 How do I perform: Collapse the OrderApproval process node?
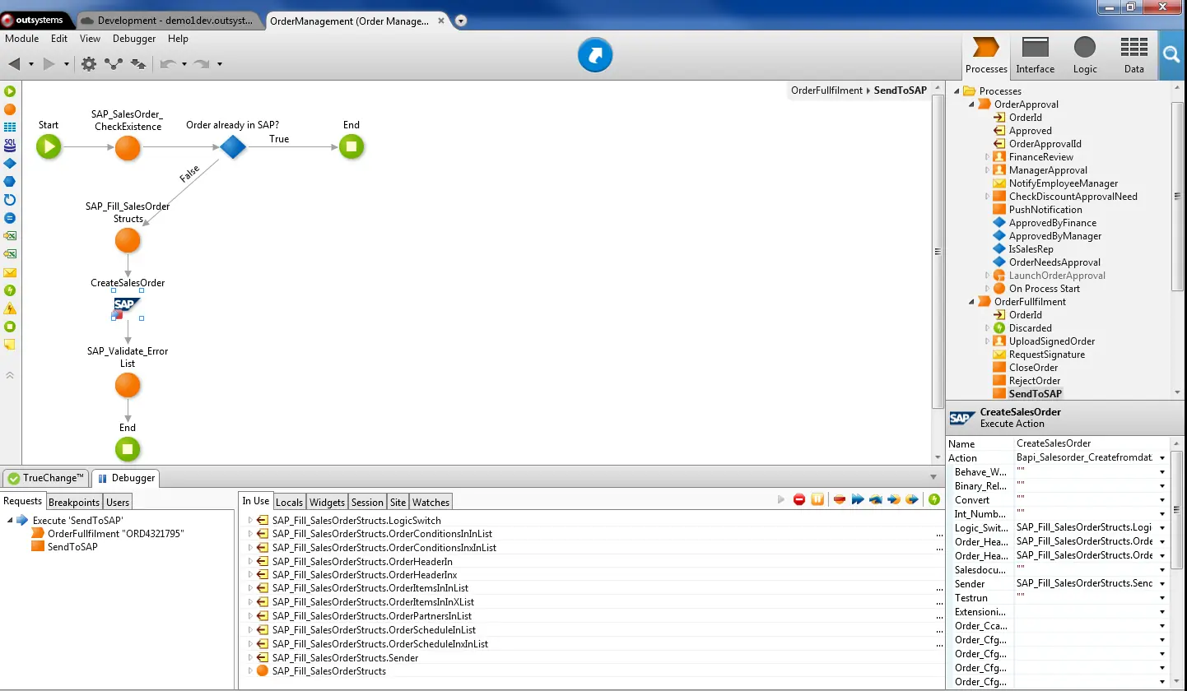tap(972, 104)
